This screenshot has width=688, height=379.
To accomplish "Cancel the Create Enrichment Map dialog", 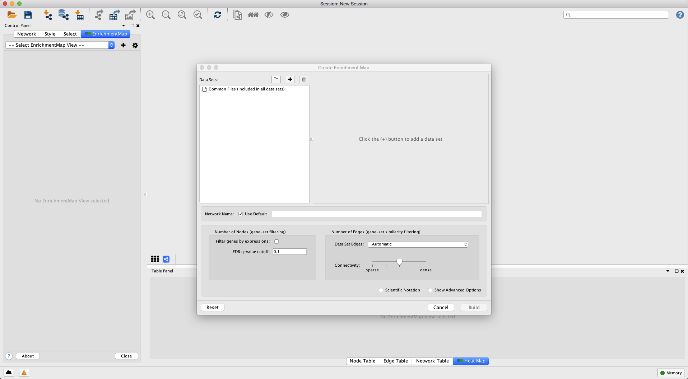I will click(441, 308).
